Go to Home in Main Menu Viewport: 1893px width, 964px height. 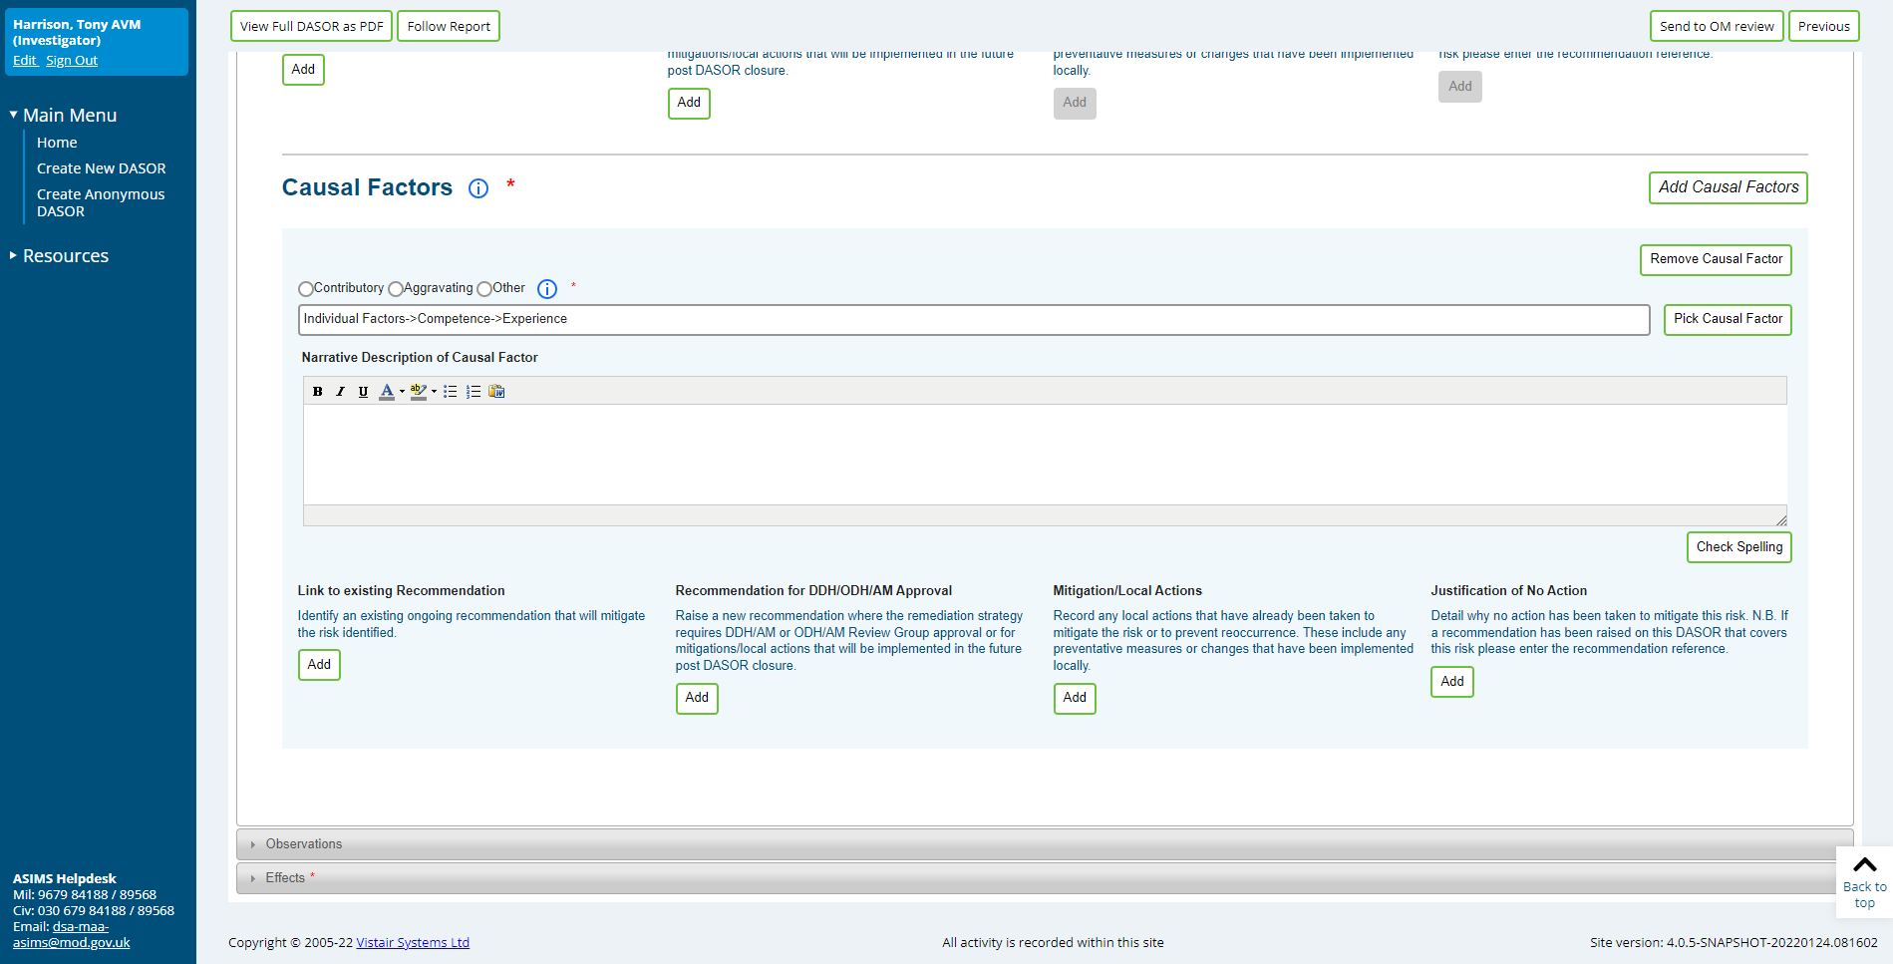click(57, 143)
